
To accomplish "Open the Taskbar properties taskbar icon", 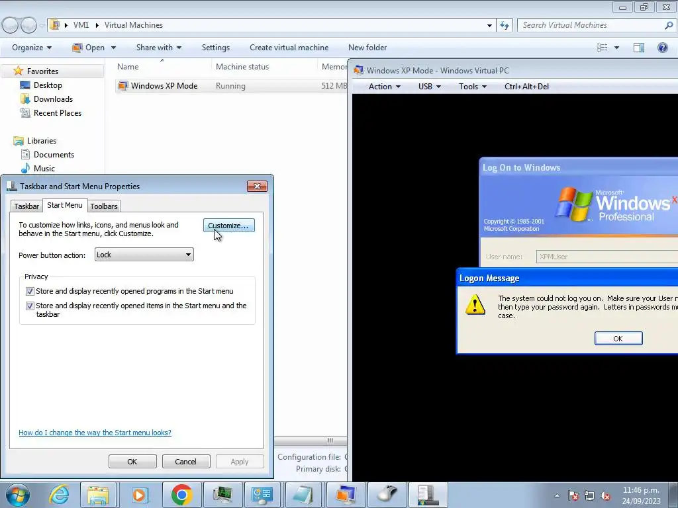I will click(x=427, y=495).
